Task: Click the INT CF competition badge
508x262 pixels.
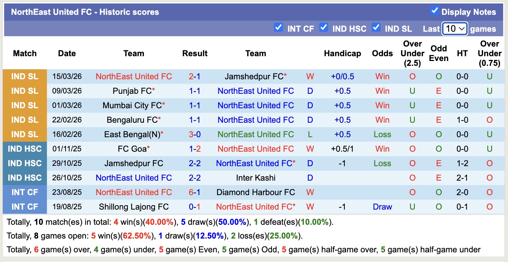Action: tap(25, 192)
